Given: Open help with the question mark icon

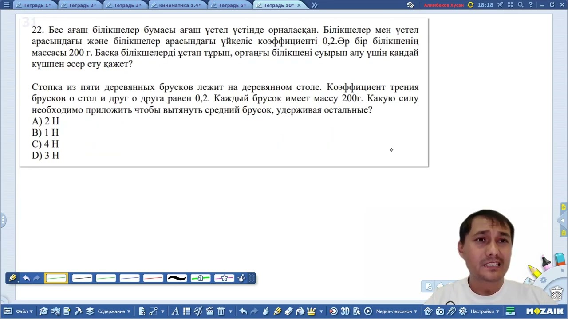Looking at the screenshot, I should (530, 5).
